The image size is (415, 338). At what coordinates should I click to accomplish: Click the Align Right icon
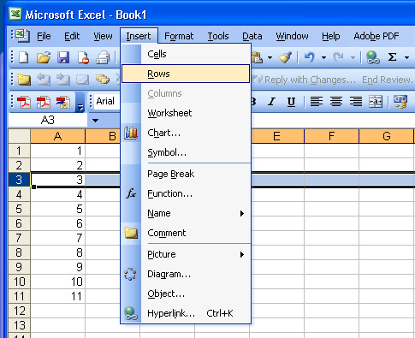click(356, 101)
